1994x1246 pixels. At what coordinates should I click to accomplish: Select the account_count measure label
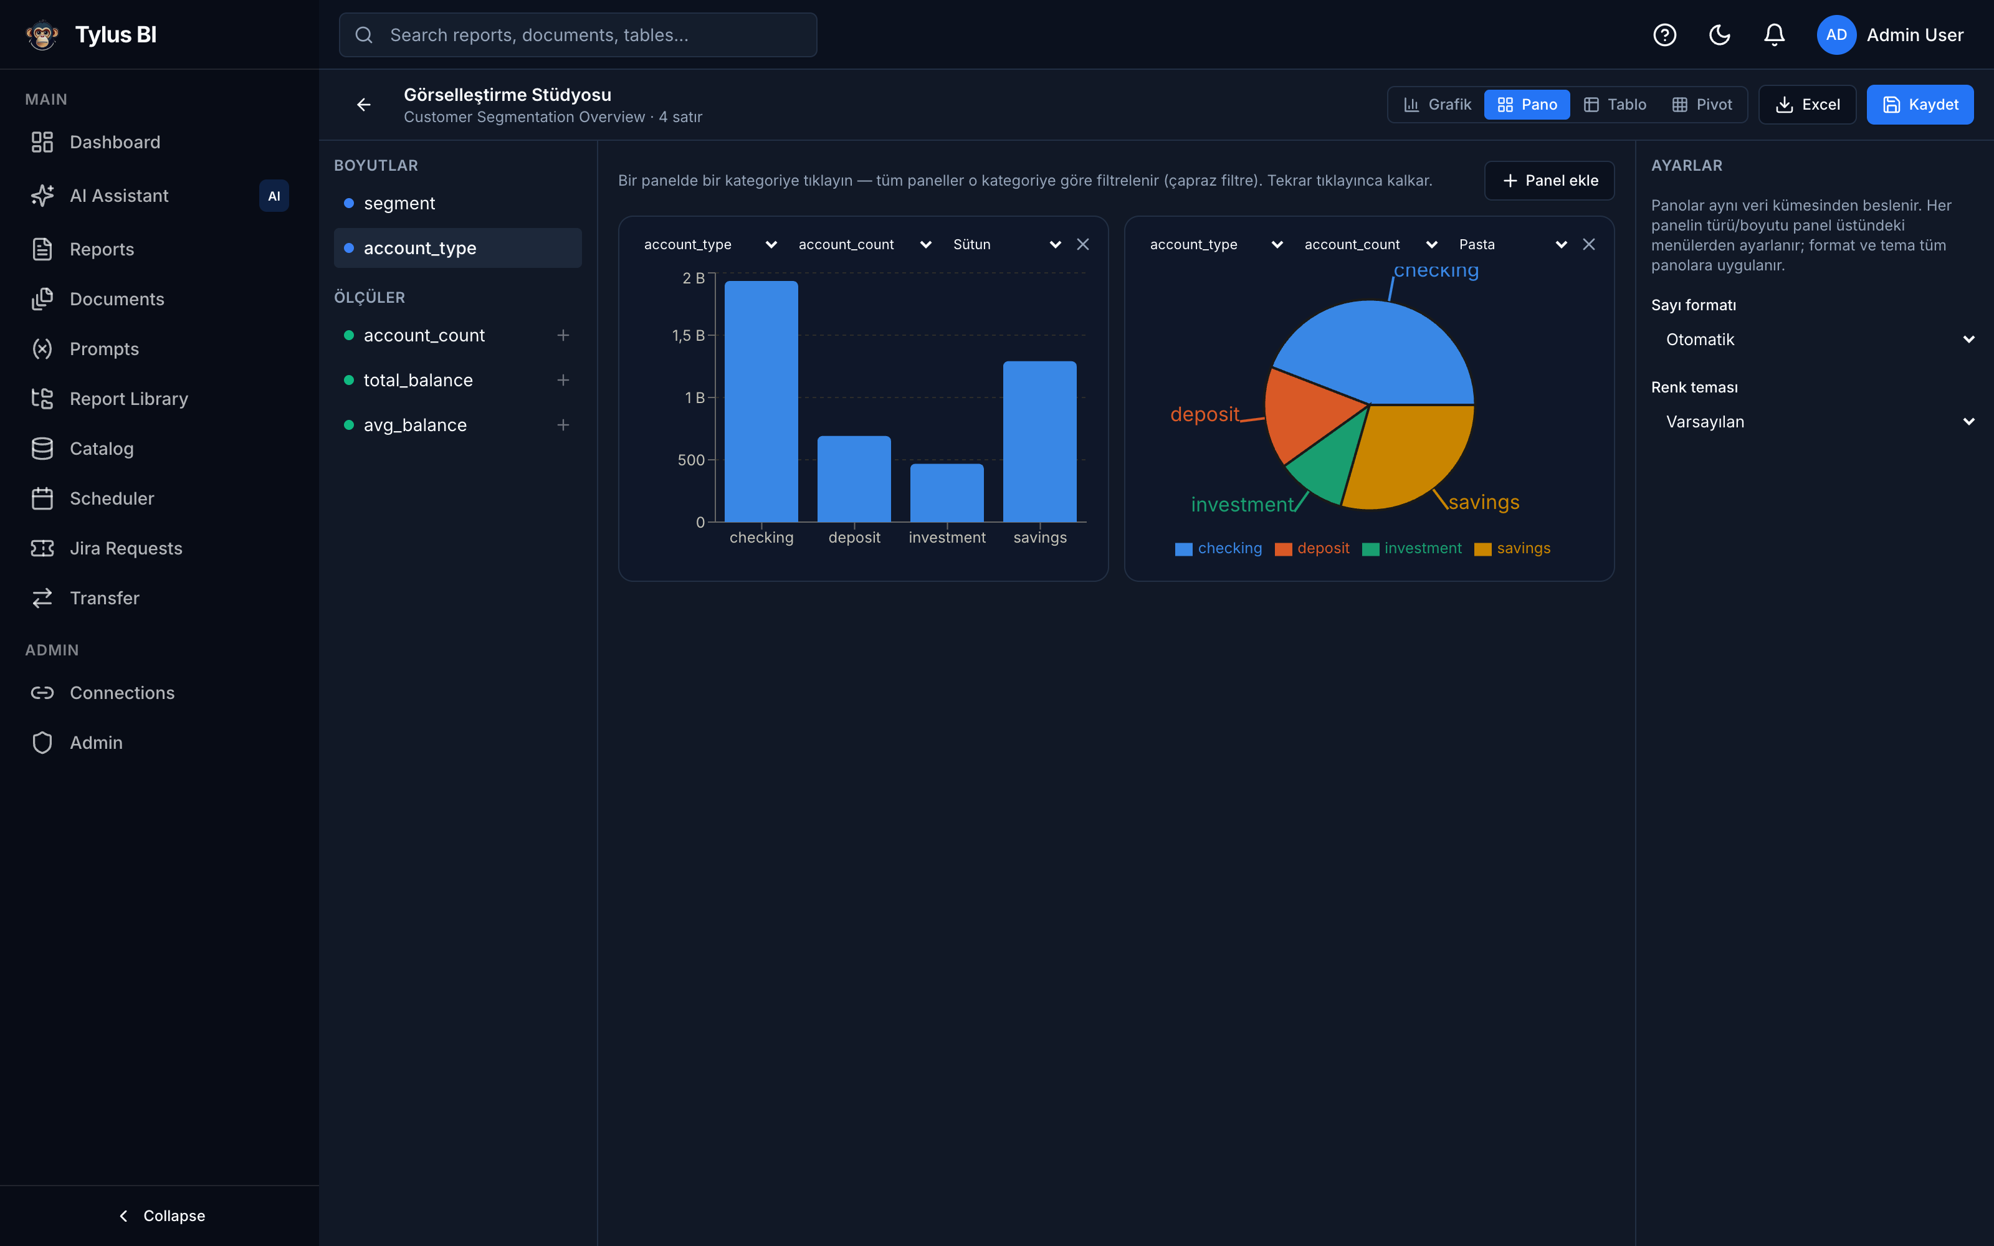[x=424, y=335]
